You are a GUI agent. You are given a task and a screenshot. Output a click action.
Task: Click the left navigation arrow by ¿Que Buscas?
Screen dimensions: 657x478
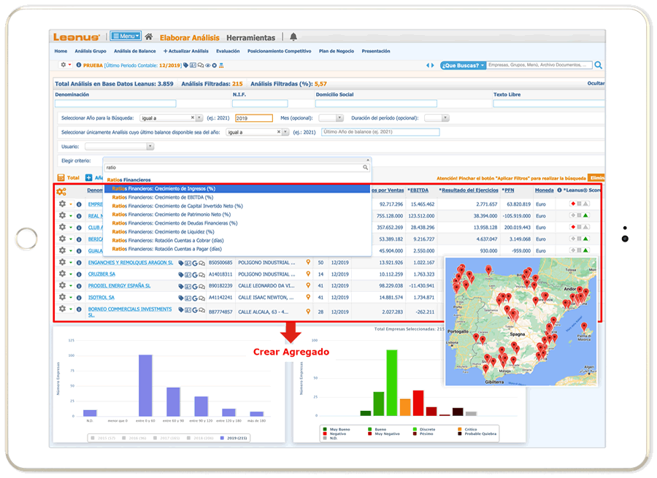coord(428,66)
